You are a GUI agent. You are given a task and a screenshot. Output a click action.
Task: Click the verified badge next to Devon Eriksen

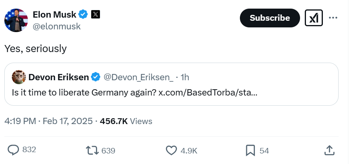[x=96, y=77]
